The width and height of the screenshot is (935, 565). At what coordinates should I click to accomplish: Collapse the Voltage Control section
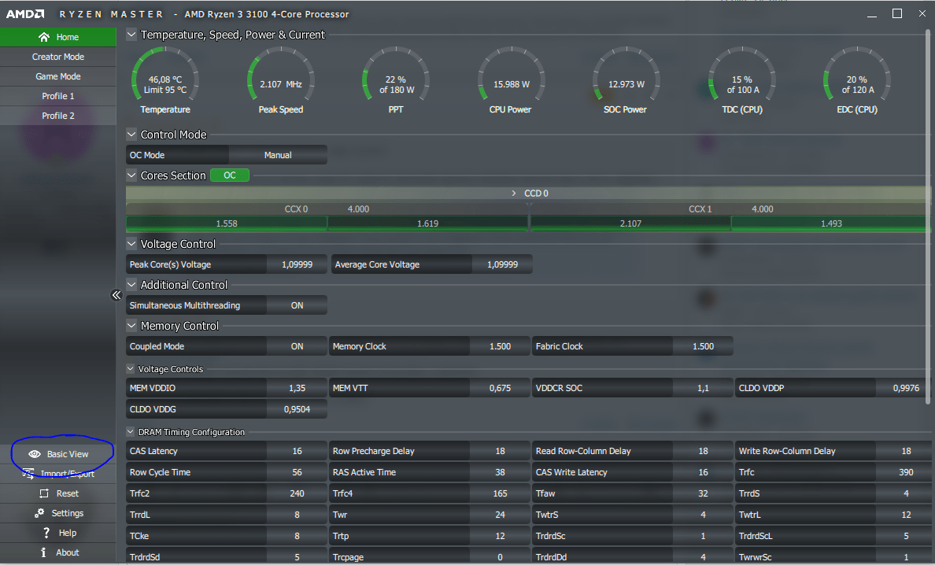(131, 244)
